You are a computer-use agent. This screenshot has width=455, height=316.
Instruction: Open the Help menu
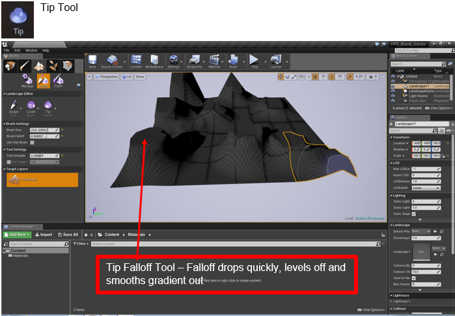point(46,50)
